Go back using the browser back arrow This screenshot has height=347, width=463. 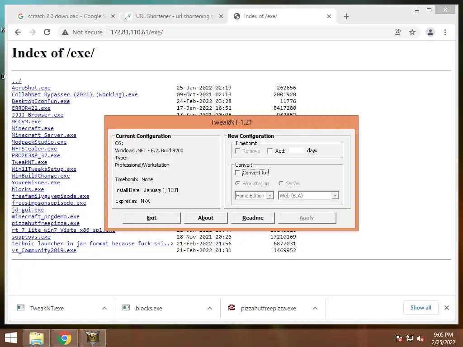(x=18, y=32)
